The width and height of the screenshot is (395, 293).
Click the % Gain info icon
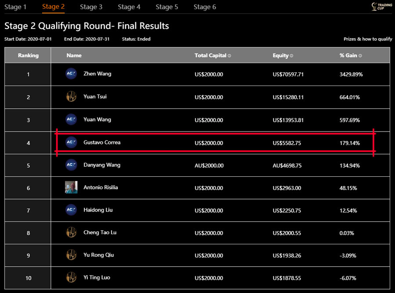point(360,56)
